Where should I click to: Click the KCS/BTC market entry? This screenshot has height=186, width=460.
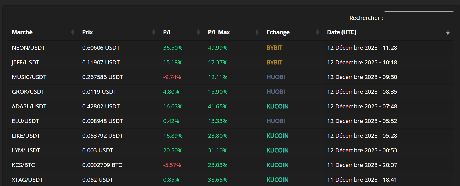point(23,165)
